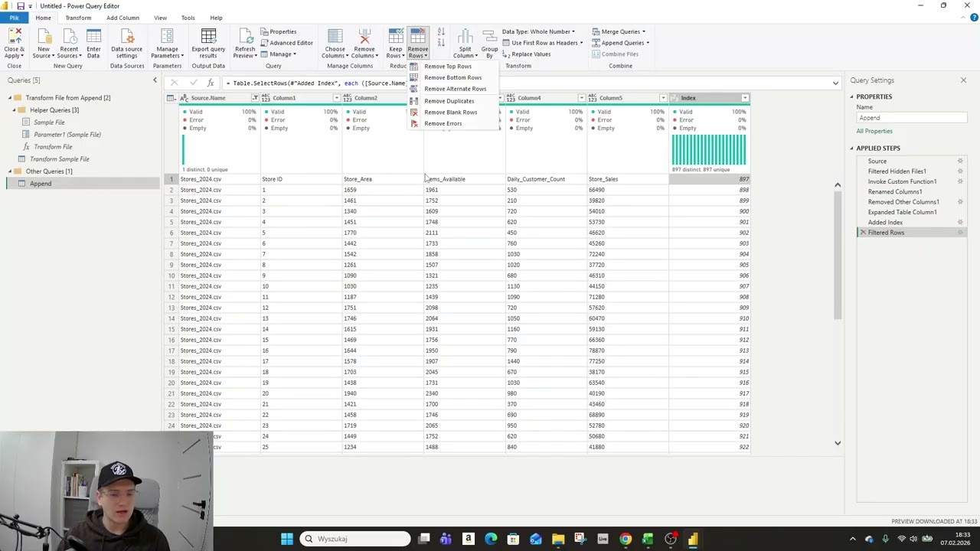Select Remove Top Rows menu item

pos(448,67)
